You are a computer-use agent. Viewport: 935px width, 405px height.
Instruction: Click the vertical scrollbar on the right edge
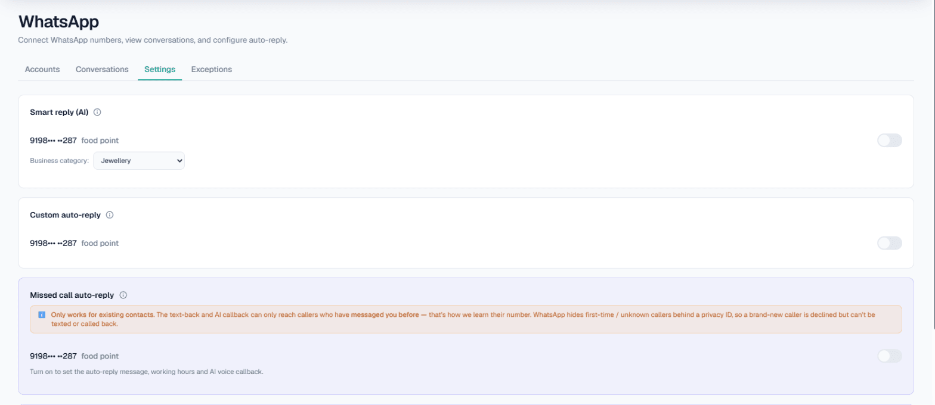933,164
